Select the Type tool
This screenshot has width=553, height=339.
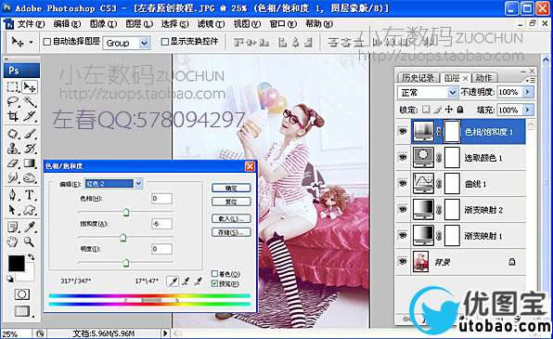(30, 195)
